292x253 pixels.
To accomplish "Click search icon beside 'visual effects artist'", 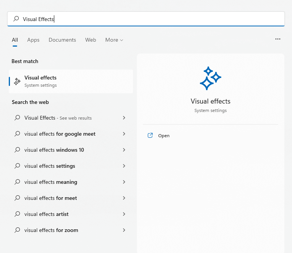I will 17,214.
